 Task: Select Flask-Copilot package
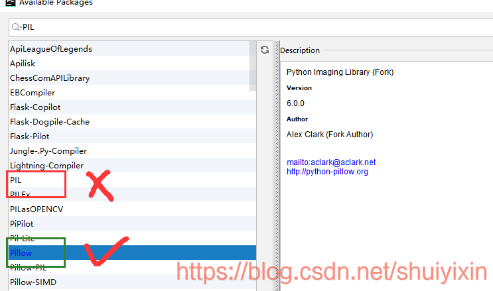132,107
